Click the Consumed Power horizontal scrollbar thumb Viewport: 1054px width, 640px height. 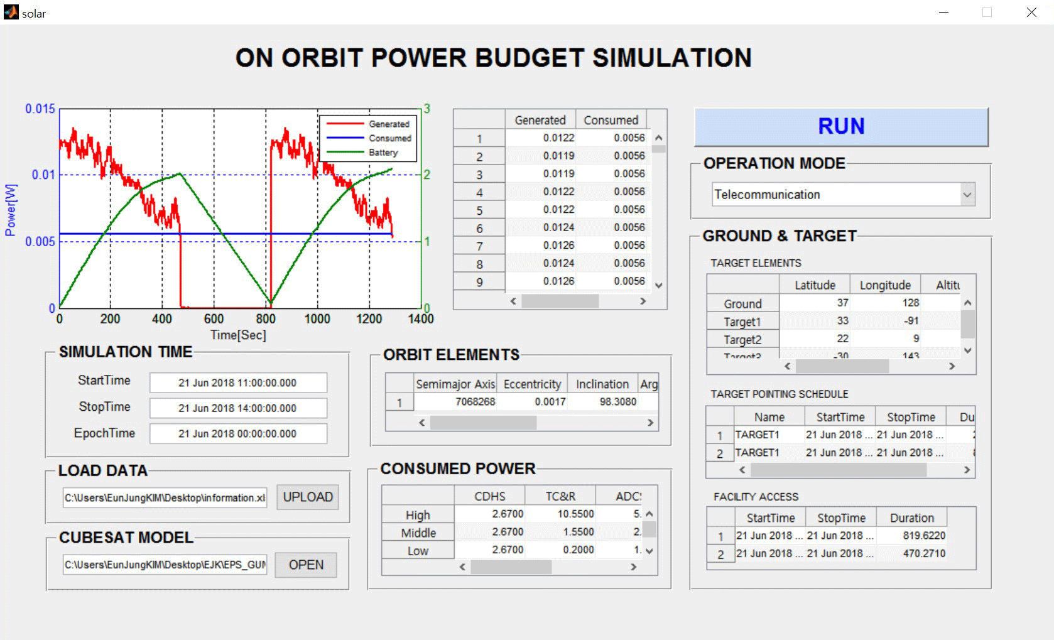click(511, 567)
